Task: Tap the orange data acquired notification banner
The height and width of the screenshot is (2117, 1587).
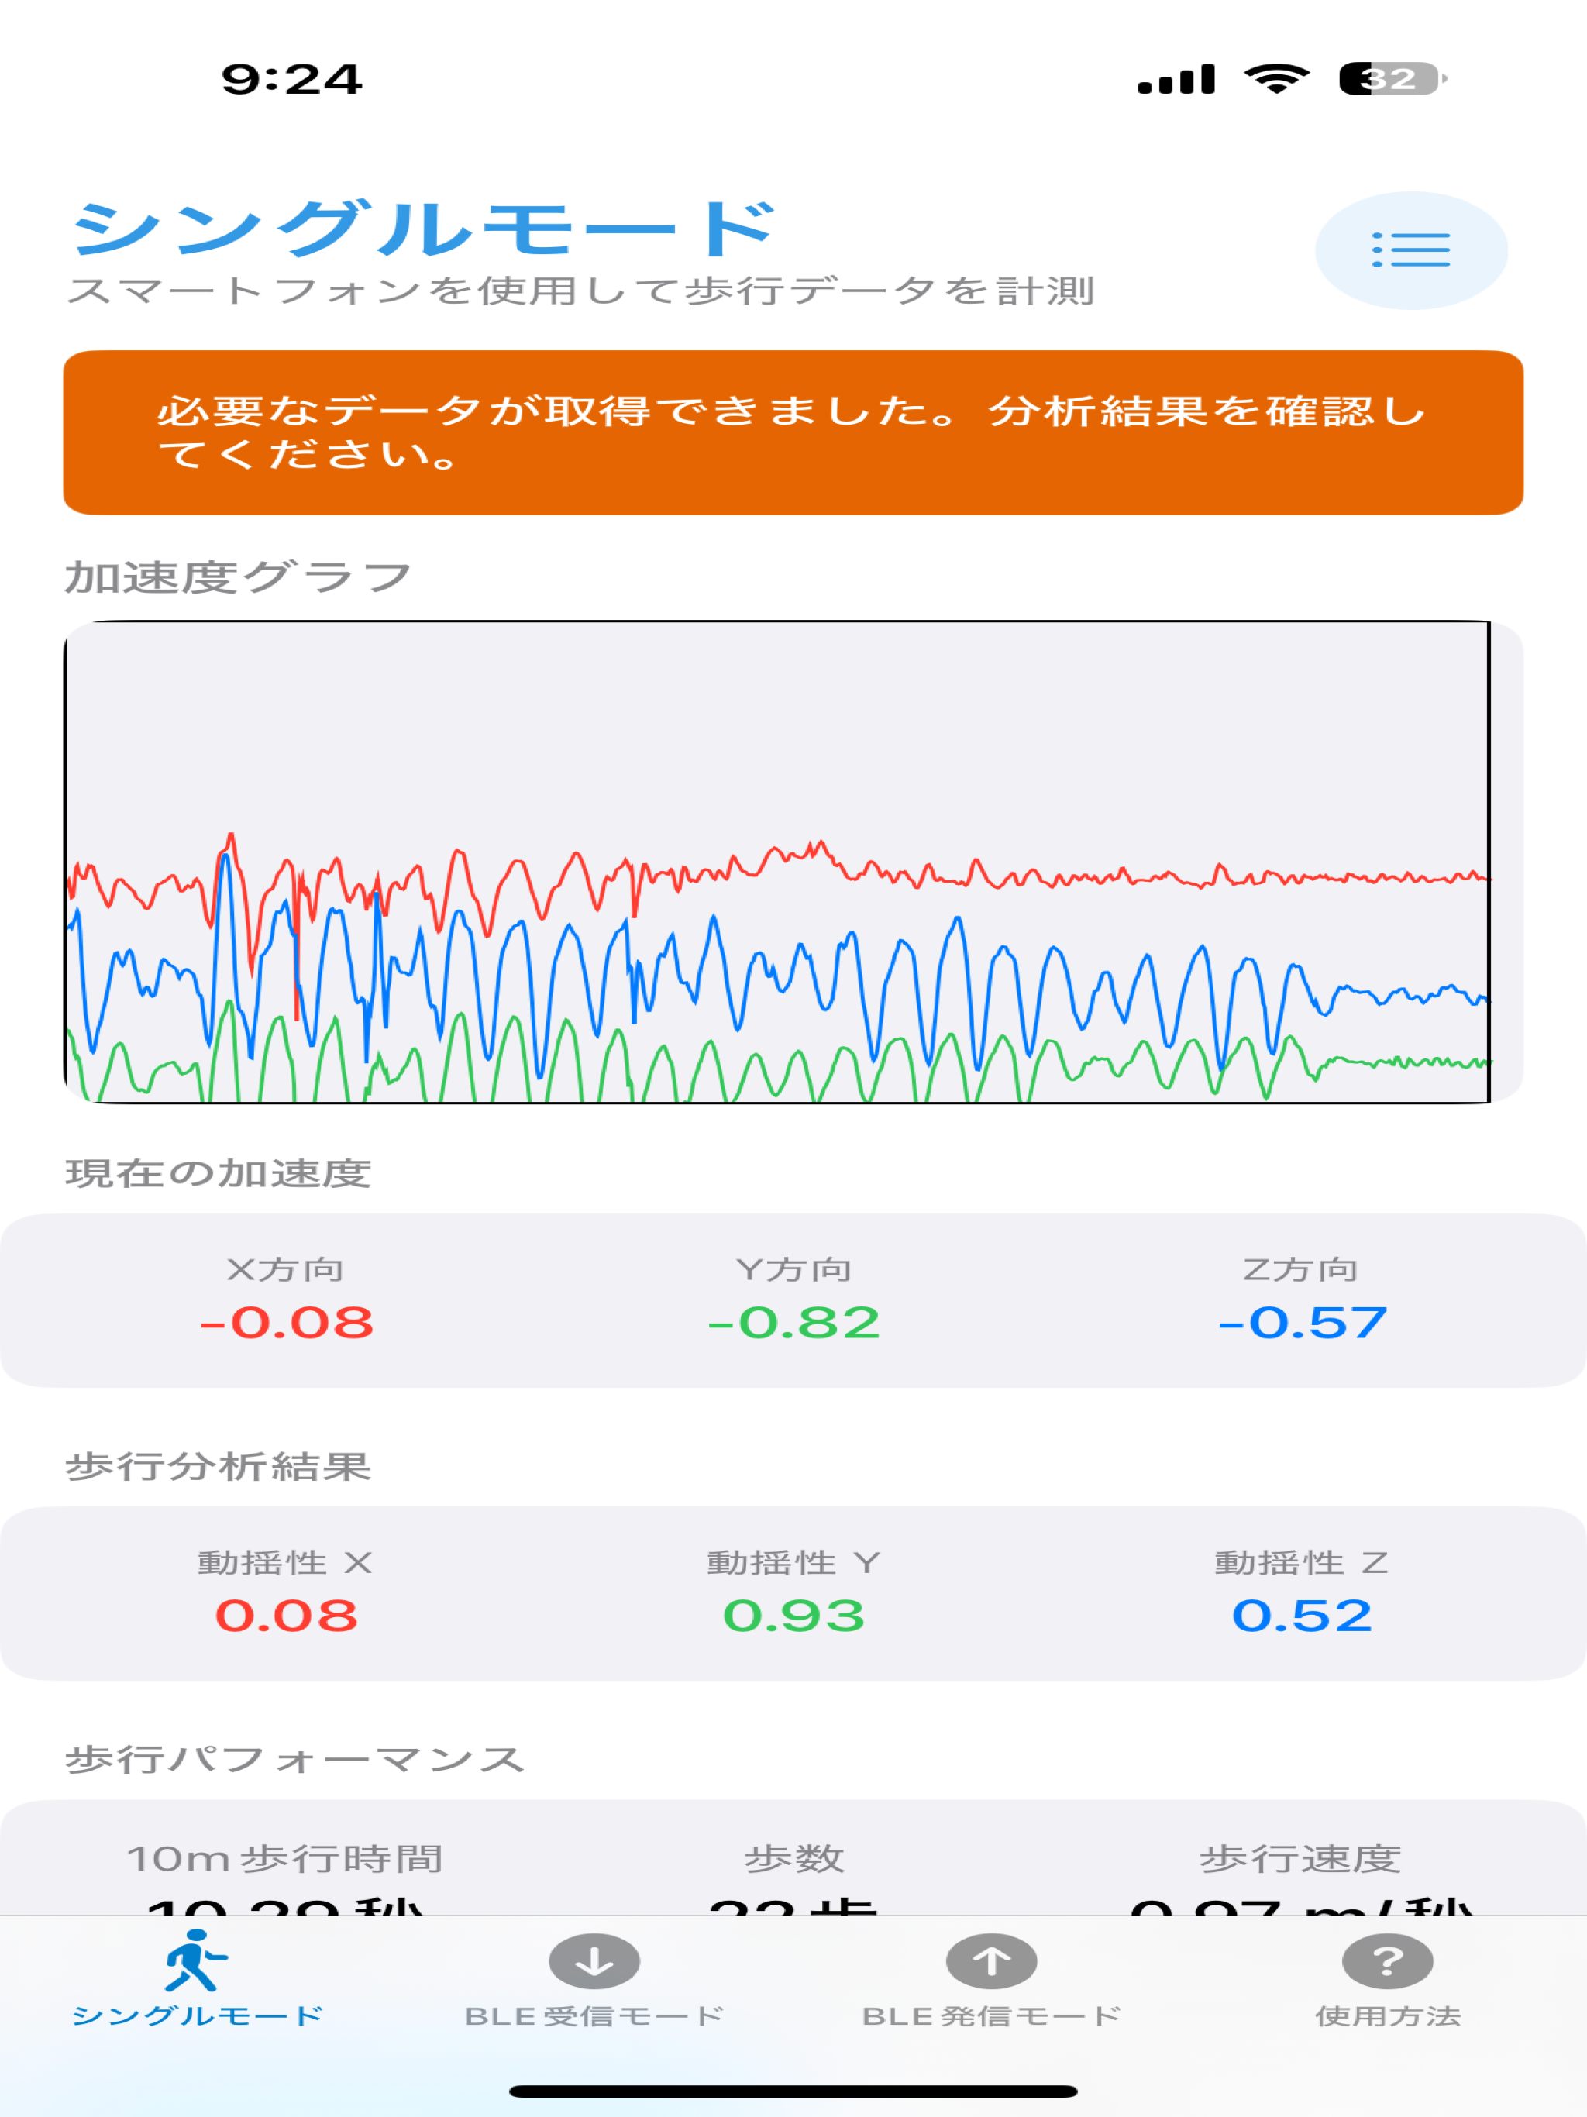Action: click(793, 432)
